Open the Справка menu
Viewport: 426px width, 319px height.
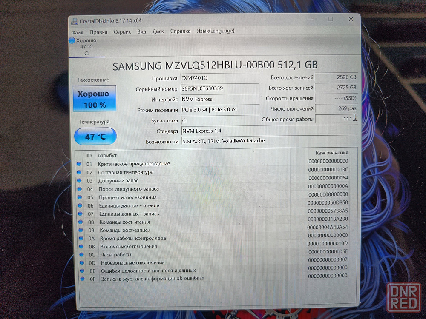click(180, 31)
